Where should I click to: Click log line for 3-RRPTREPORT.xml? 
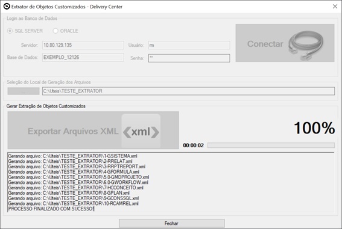[77, 166]
